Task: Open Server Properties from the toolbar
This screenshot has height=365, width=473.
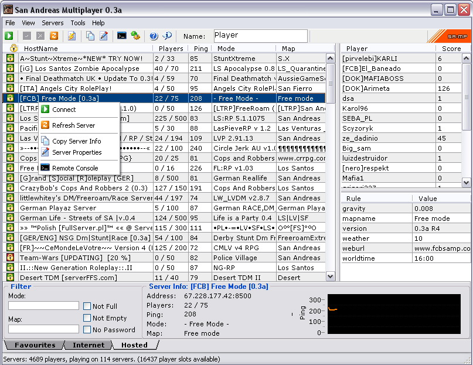Action: (x=104, y=36)
